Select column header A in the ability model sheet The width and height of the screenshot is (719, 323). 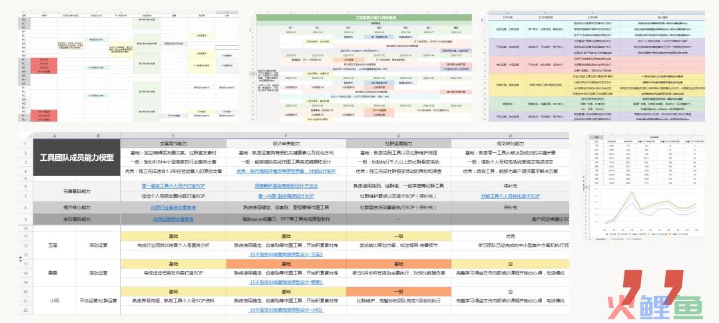pos(54,136)
